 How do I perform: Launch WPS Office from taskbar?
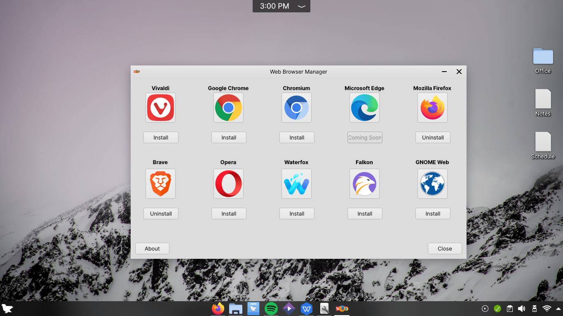[307, 309]
